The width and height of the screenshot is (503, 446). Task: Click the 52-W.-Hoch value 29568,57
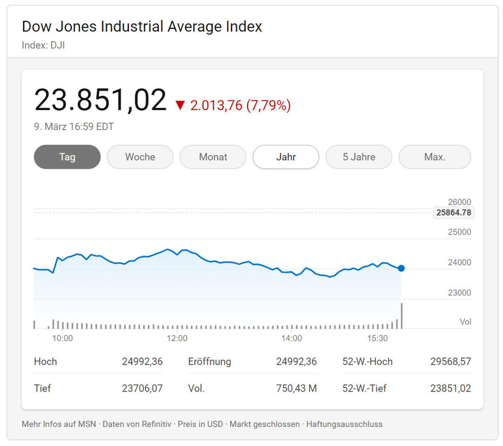(450, 361)
